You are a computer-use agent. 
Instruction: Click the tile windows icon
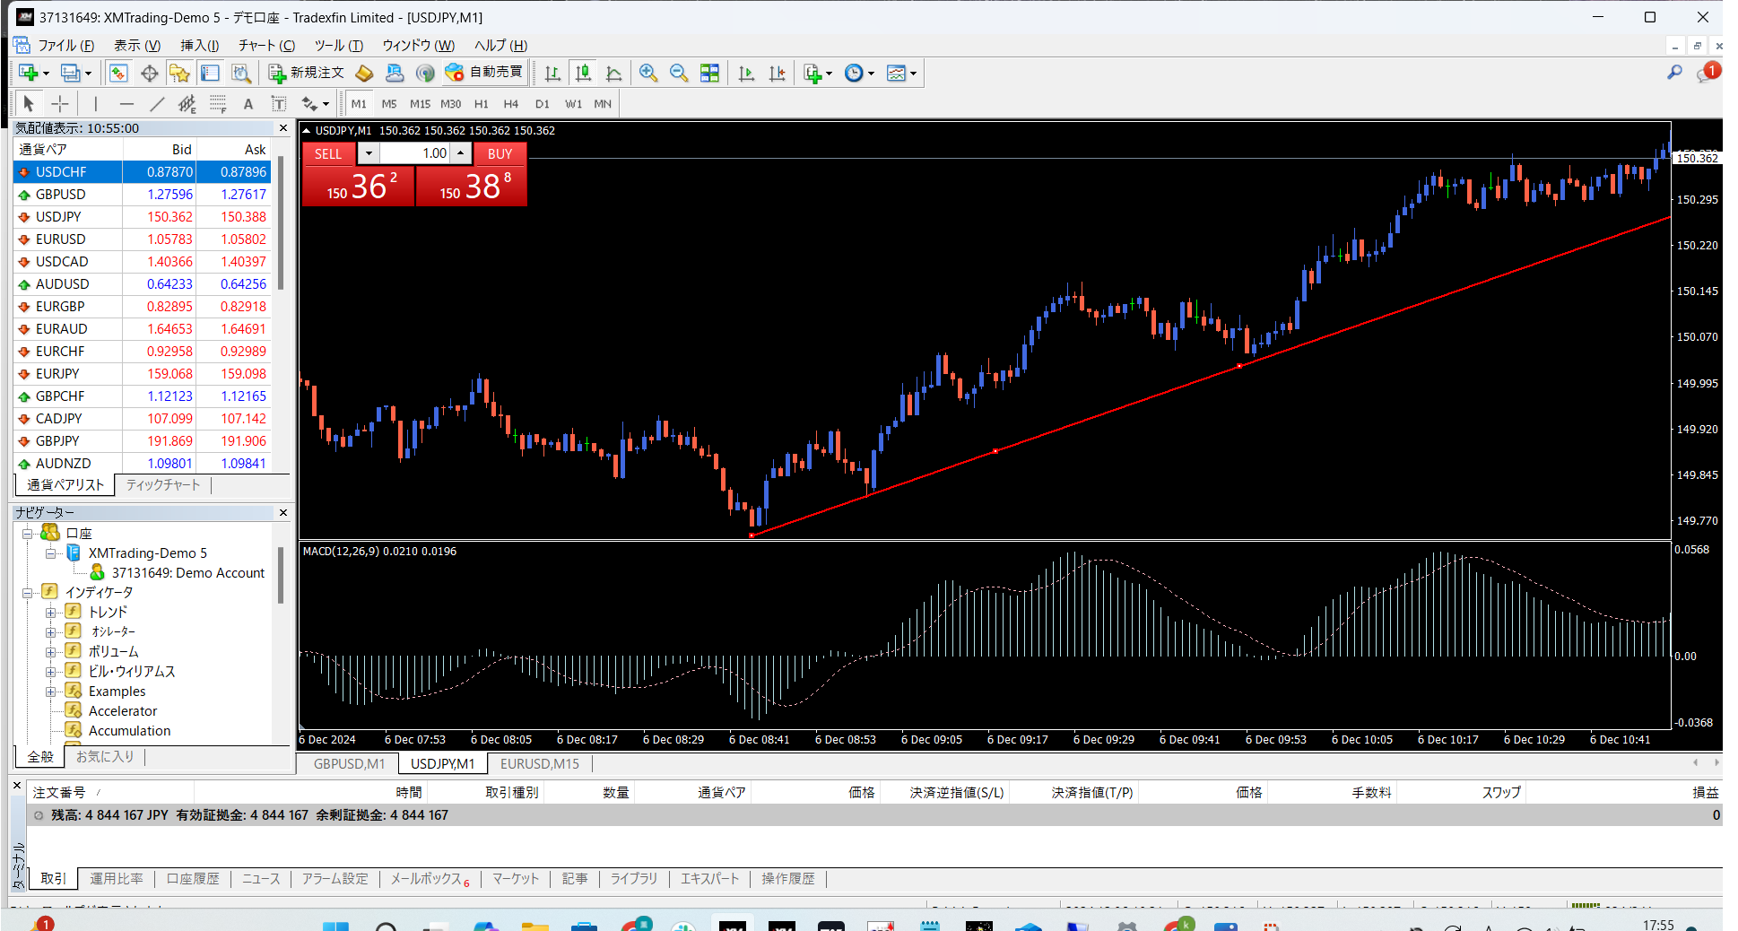tap(709, 74)
